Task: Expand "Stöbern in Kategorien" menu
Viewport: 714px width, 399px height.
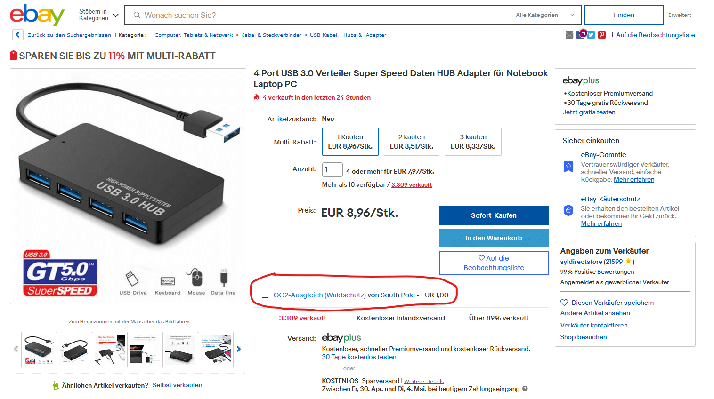Action: tap(98, 15)
